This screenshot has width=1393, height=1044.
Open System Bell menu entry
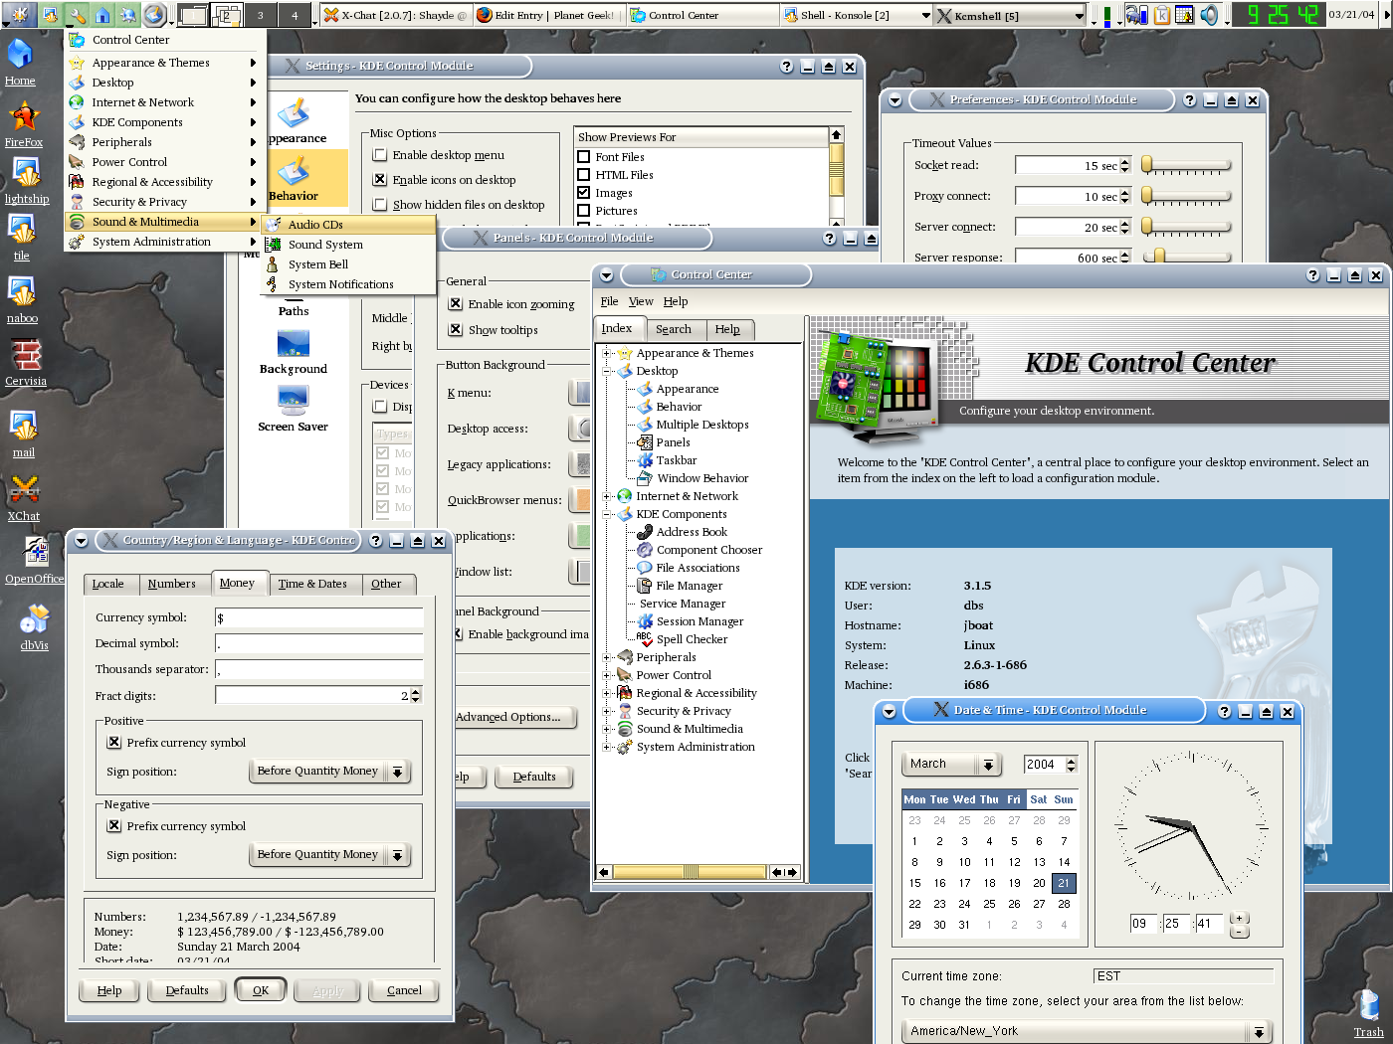(349, 264)
